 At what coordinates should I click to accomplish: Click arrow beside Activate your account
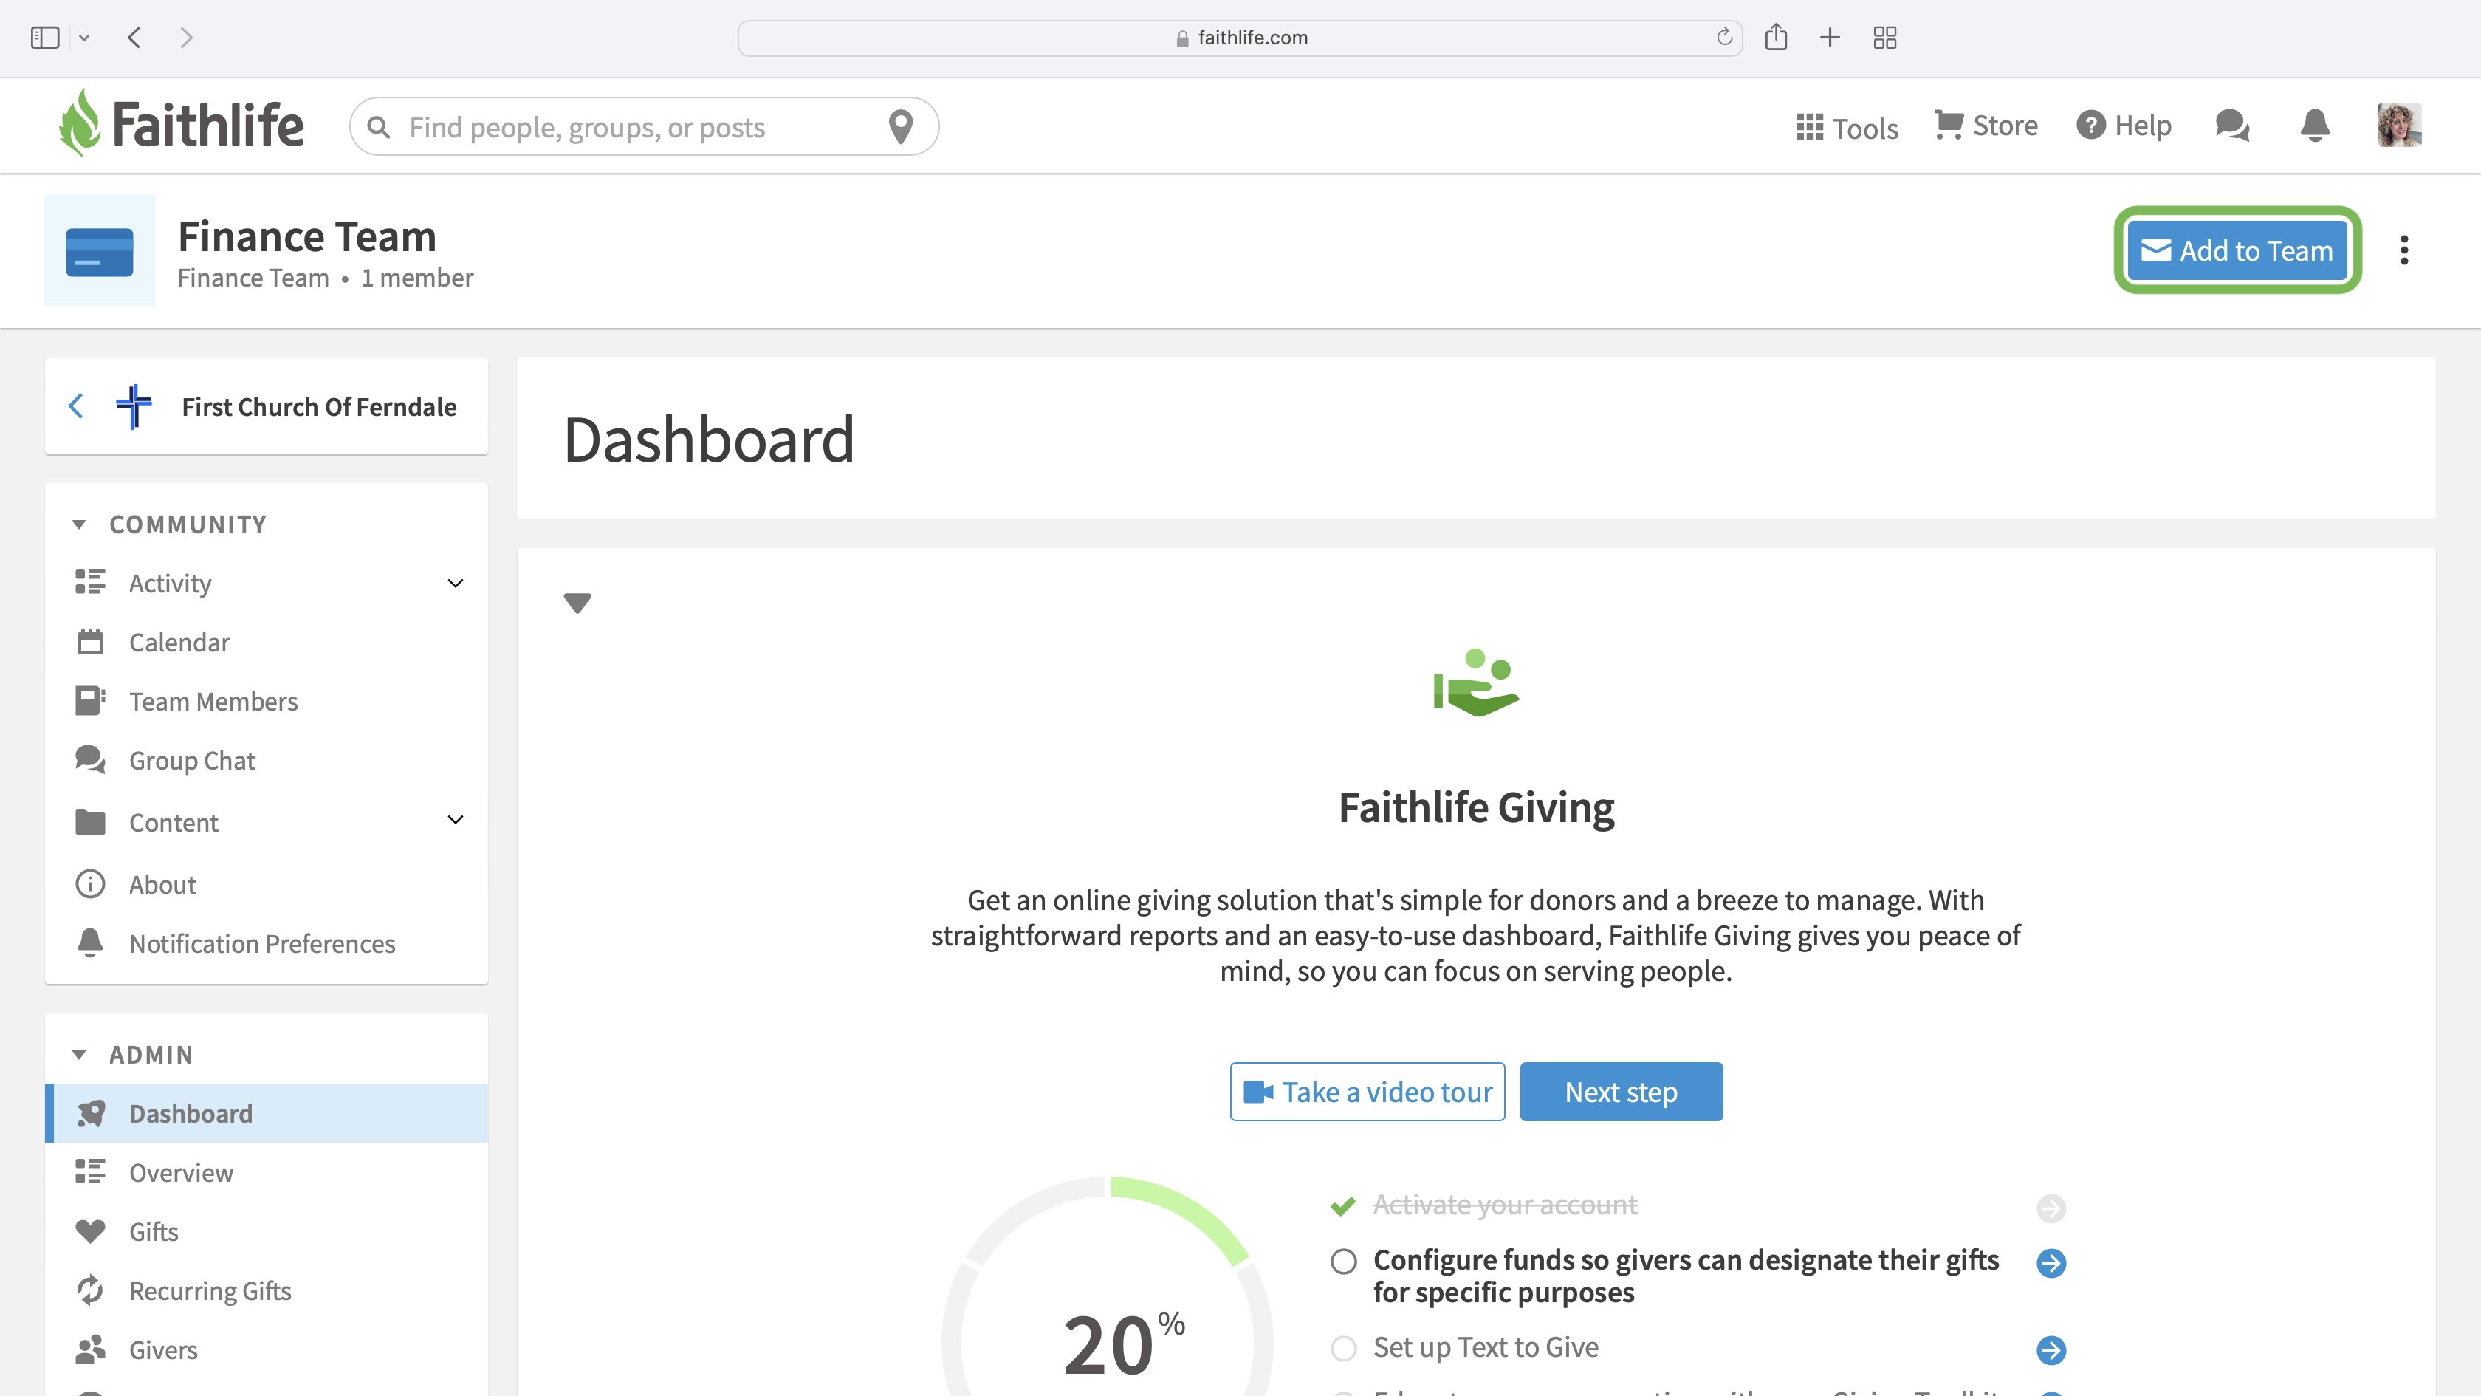coord(2051,1208)
